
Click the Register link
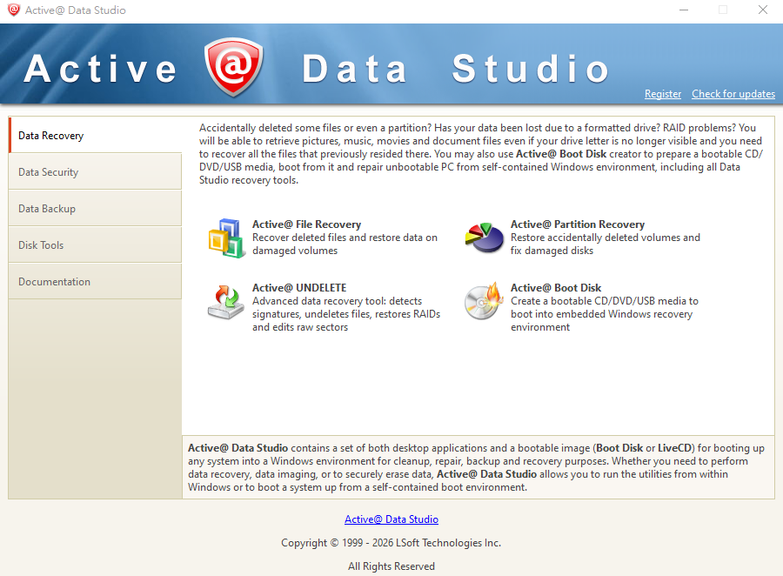click(x=663, y=94)
